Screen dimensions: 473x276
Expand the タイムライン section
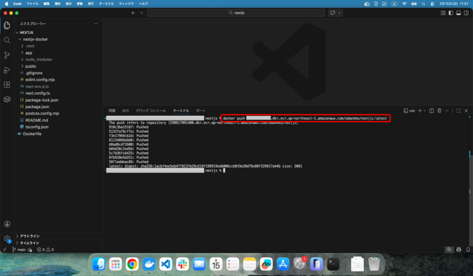point(29,243)
